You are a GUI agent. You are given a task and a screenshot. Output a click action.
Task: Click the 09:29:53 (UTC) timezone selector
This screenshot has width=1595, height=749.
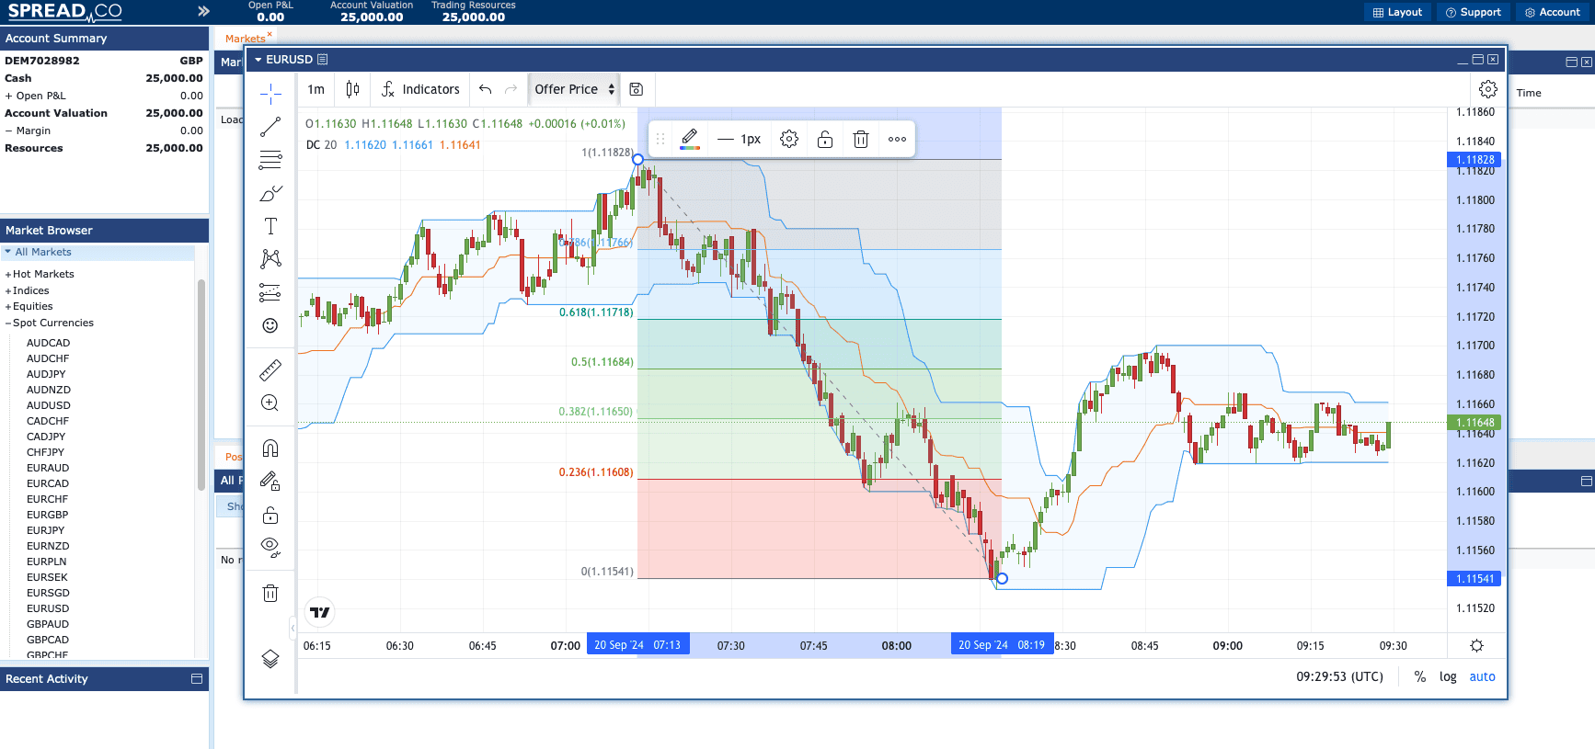[1339, 676]
